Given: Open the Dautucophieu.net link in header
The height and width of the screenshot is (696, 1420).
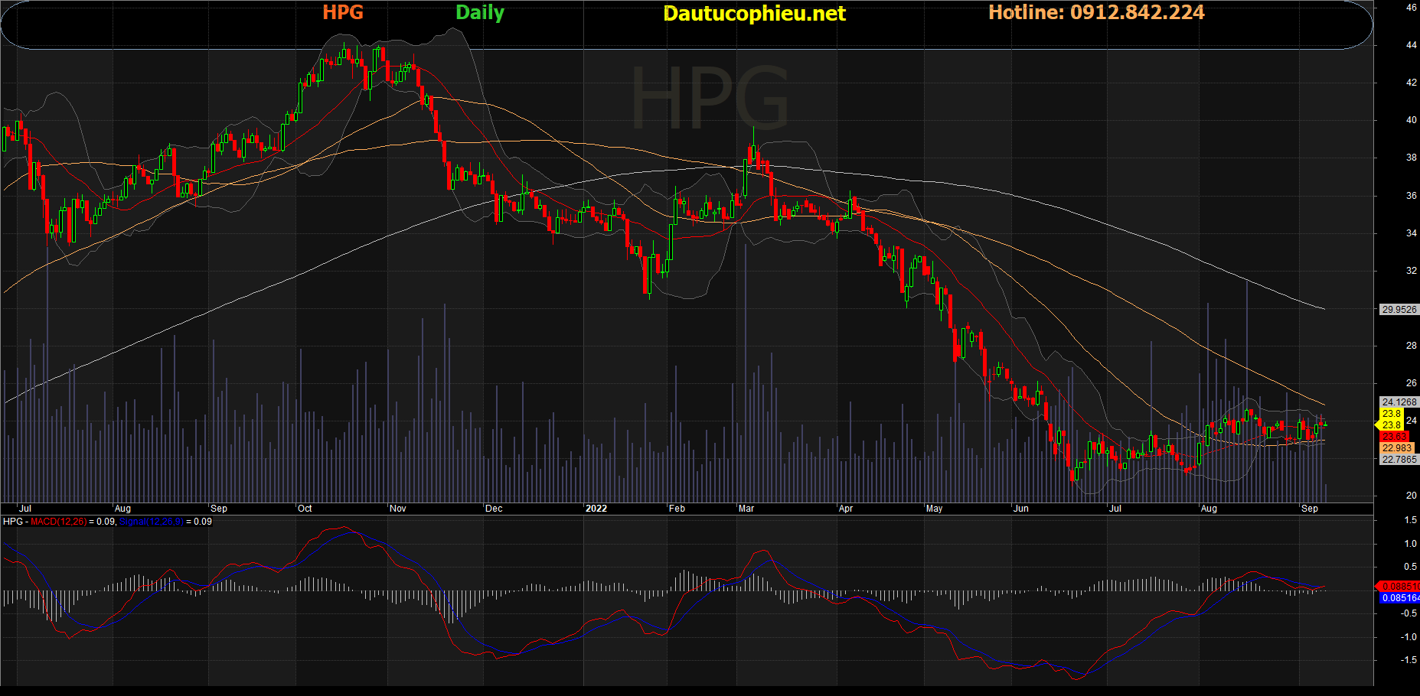Looking at the screenshot, I should [754, 14].
